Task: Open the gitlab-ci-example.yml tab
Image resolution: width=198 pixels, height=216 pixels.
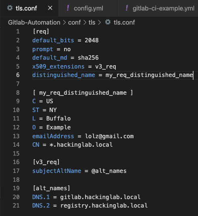Action: [x=158, y=8]
